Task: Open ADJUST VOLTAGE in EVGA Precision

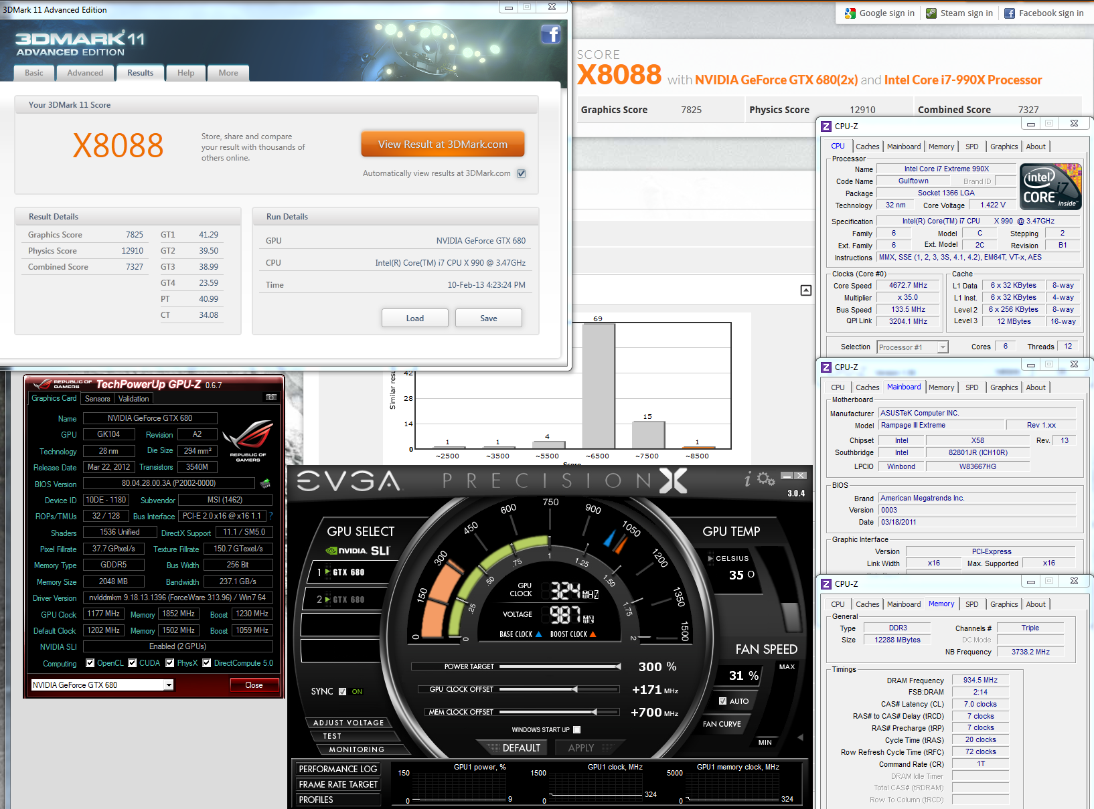Action: pyautogui.click(x=348, y=723)
